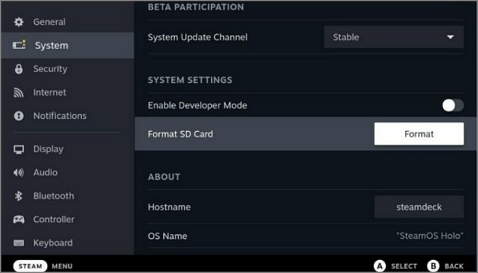Click the Security lock icon

19,69
